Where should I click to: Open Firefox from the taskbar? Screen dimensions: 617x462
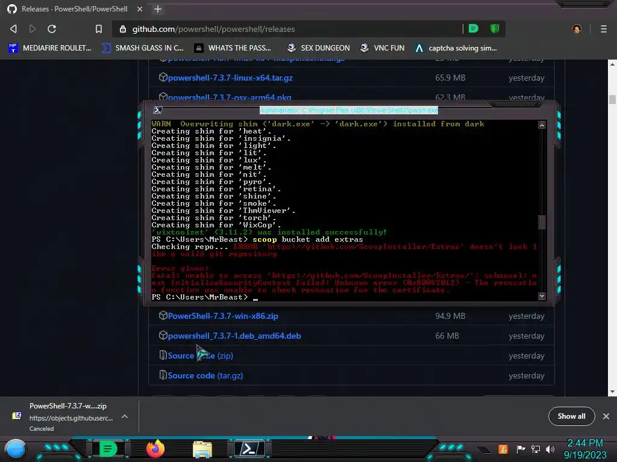click(x=155, y=448)
